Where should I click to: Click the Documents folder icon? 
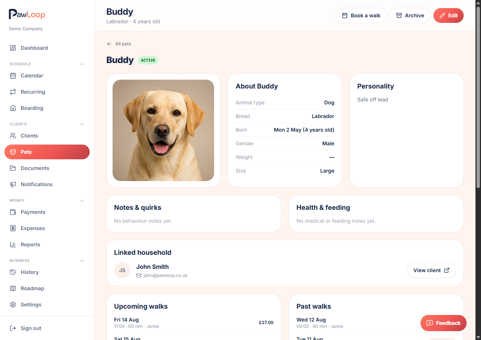(13, 168)
